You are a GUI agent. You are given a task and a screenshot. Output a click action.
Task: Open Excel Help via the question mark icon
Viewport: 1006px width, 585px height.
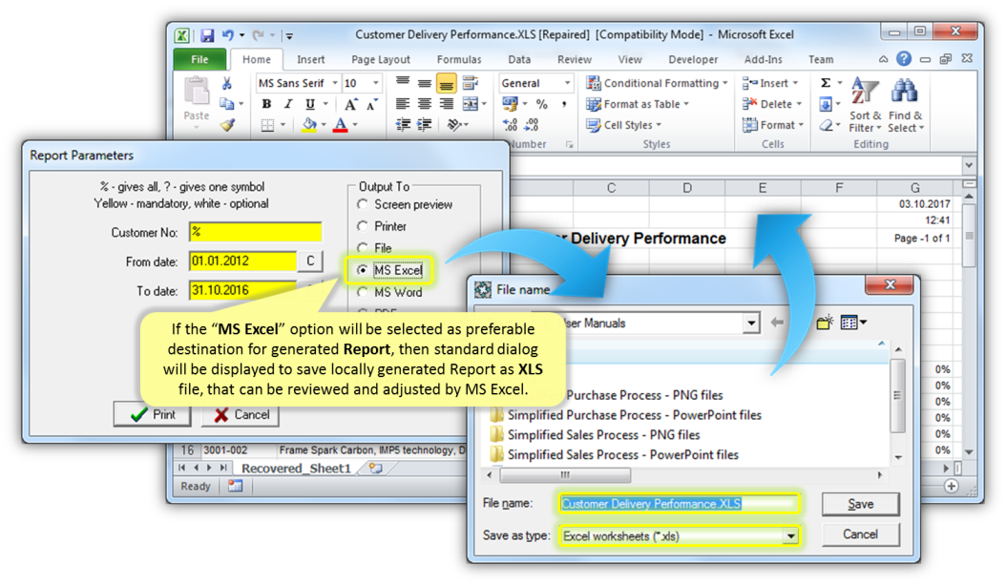904,59
